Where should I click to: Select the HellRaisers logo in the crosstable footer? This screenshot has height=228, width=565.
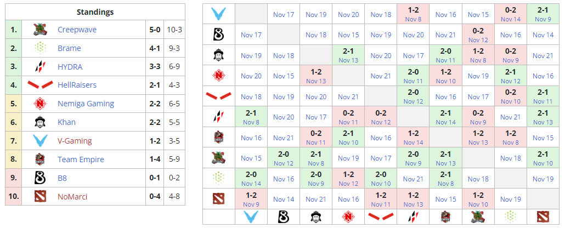click(x=381, y=216)
